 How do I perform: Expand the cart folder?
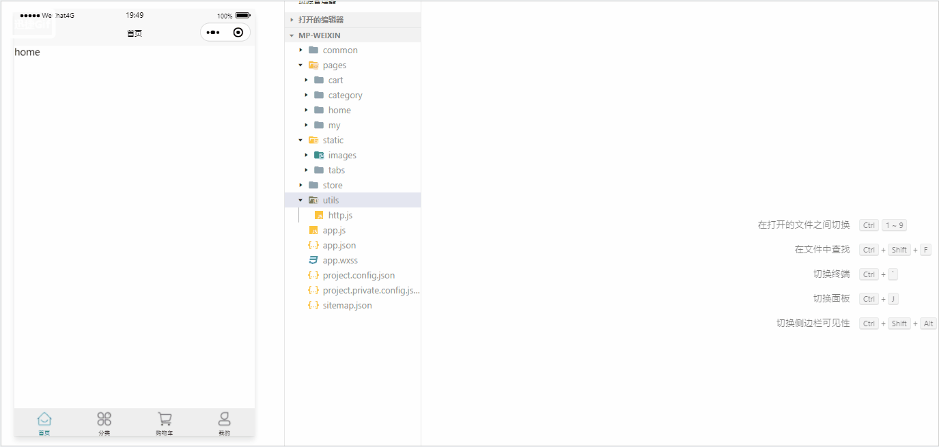click(x=352, y=80)
